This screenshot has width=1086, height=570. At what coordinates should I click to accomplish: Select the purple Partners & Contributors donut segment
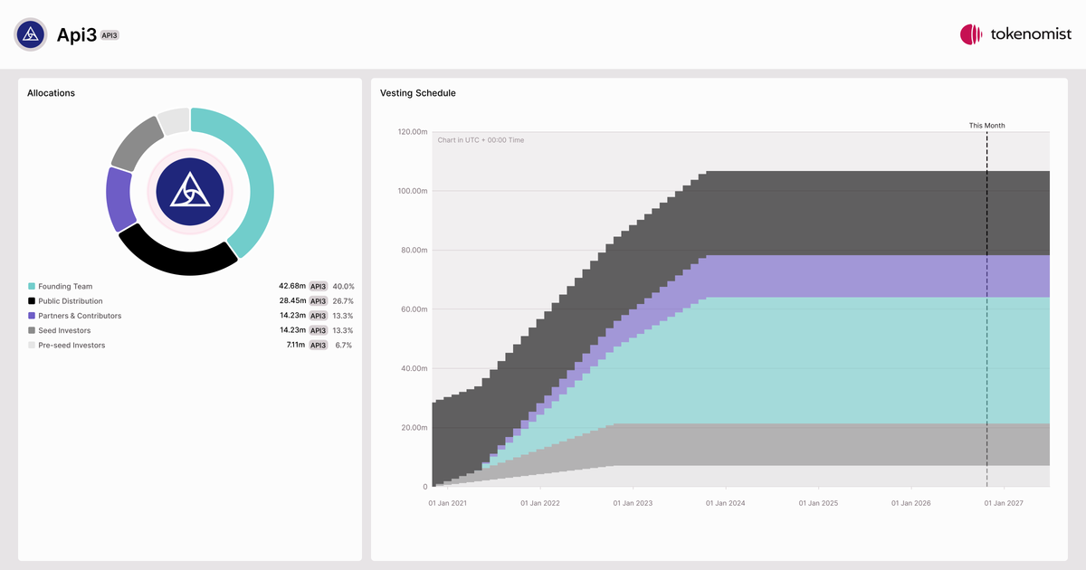point(119,199)
